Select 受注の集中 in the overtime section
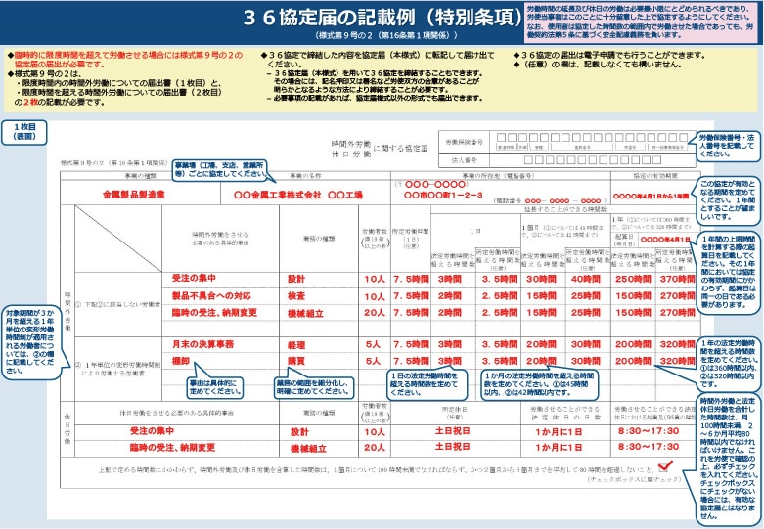The width and height of the screenshot is (764, 529). pyautogui.click(x=194, y=278)
